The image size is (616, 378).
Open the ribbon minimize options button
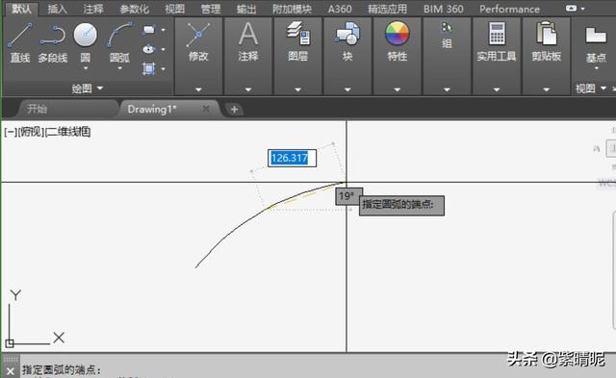pos(571,9)
